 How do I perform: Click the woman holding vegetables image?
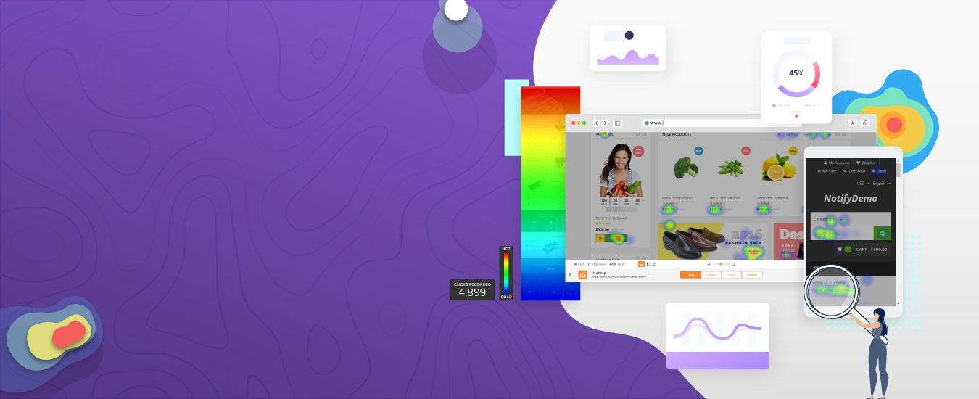620,169
